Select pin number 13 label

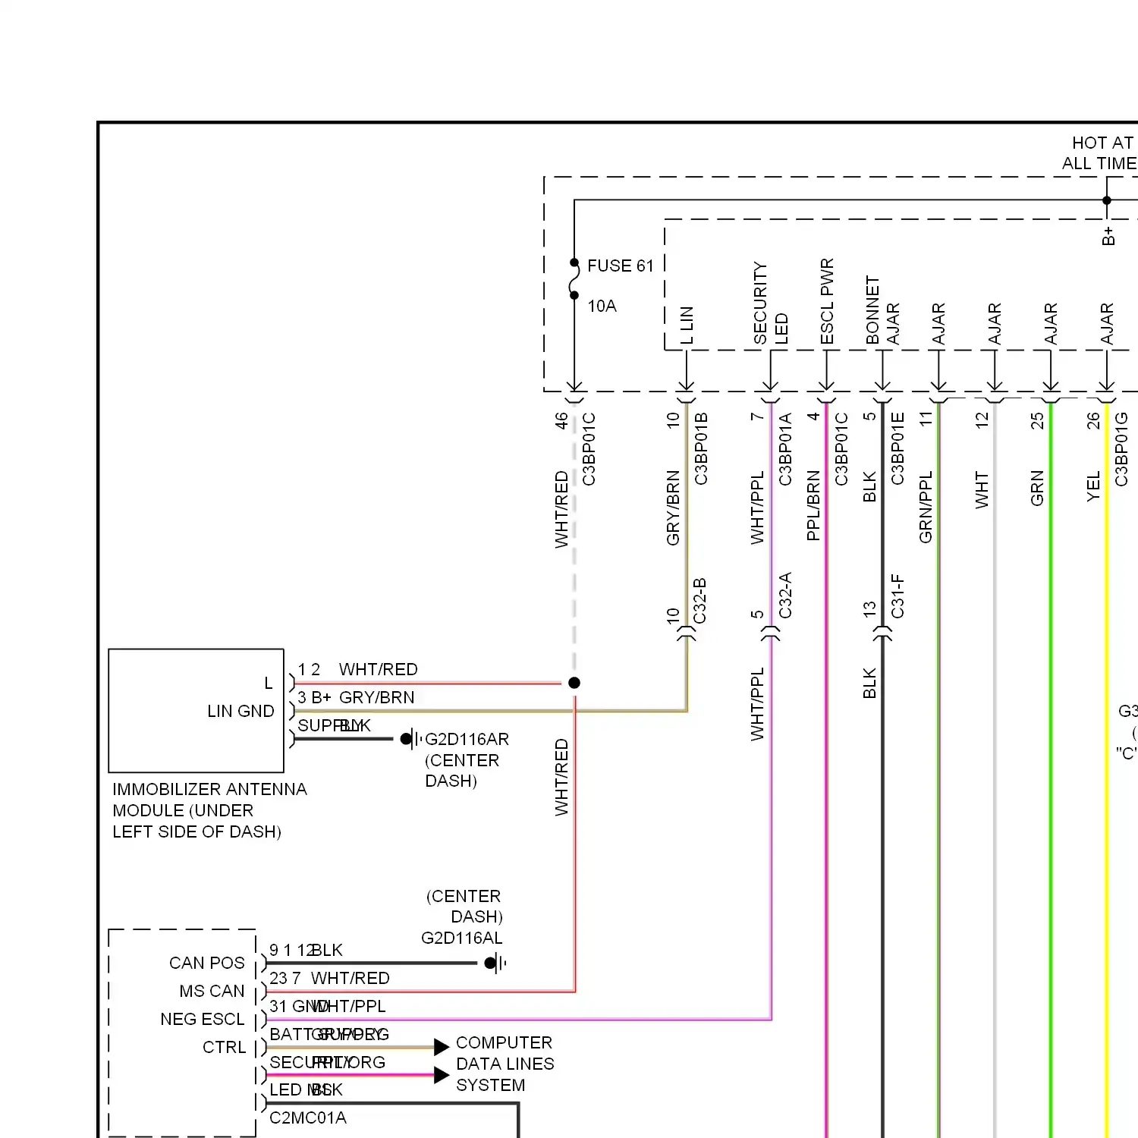[869, 608]
